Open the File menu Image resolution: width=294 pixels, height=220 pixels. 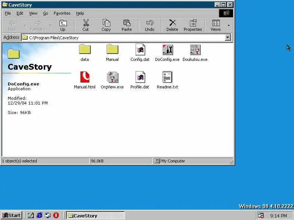(8, 13)
